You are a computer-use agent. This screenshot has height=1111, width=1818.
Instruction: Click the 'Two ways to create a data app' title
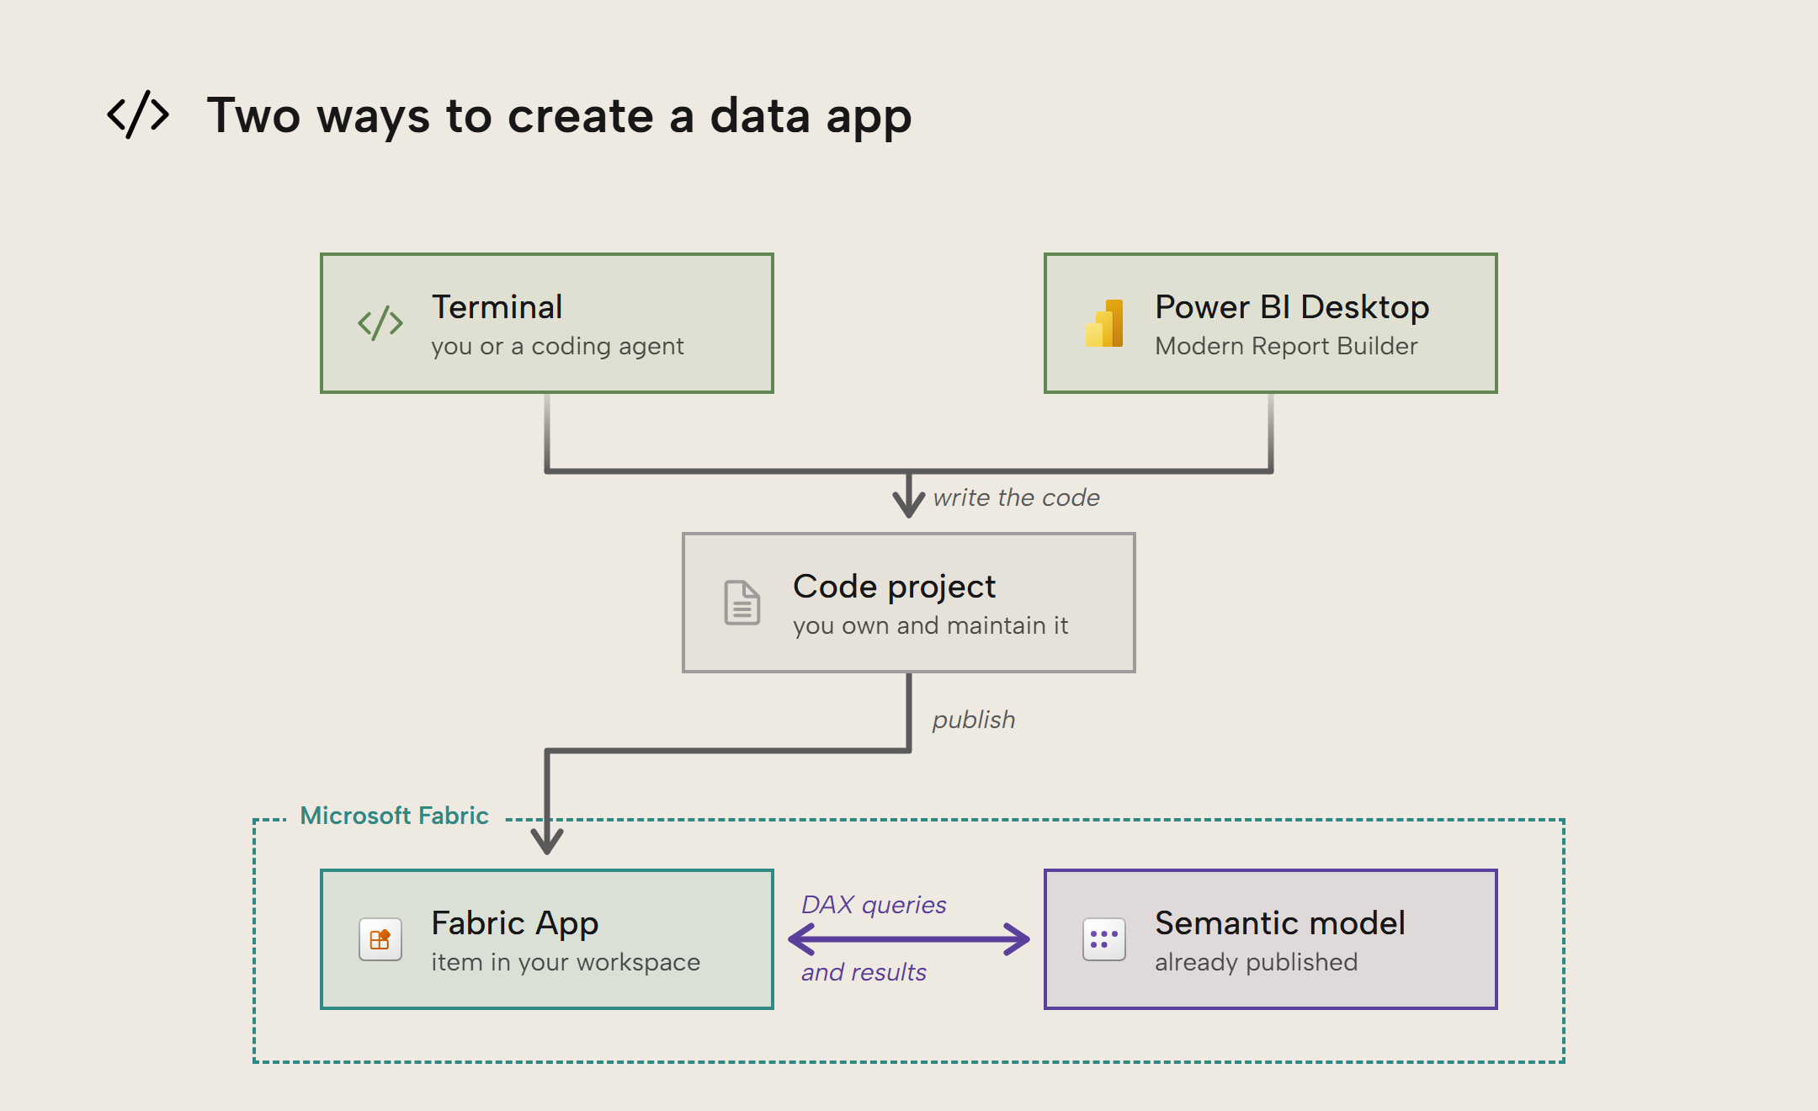point(559,115)
